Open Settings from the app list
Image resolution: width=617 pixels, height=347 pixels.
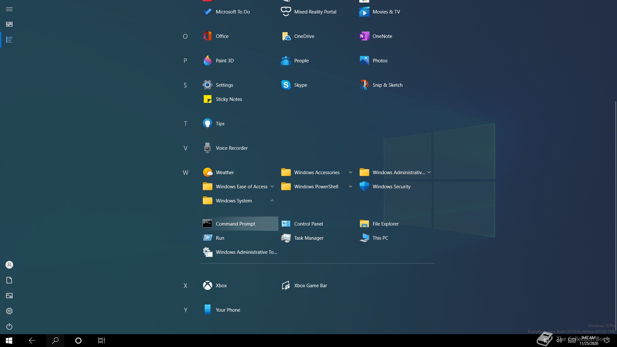(239, 85)
